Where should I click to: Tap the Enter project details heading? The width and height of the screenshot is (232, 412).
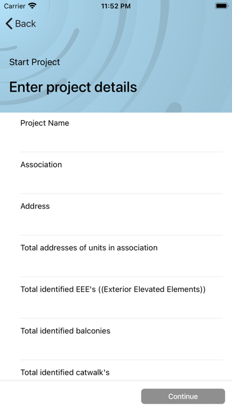[73, 87]
